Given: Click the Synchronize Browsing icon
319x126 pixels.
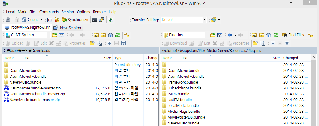Looking at the screenshot, I should (111, 20).
